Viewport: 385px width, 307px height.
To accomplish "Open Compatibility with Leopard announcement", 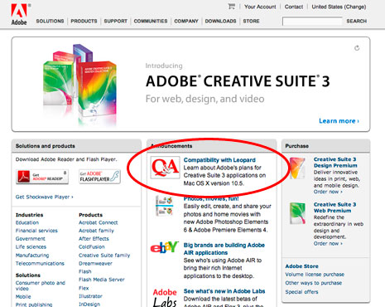I will (219, 160).
